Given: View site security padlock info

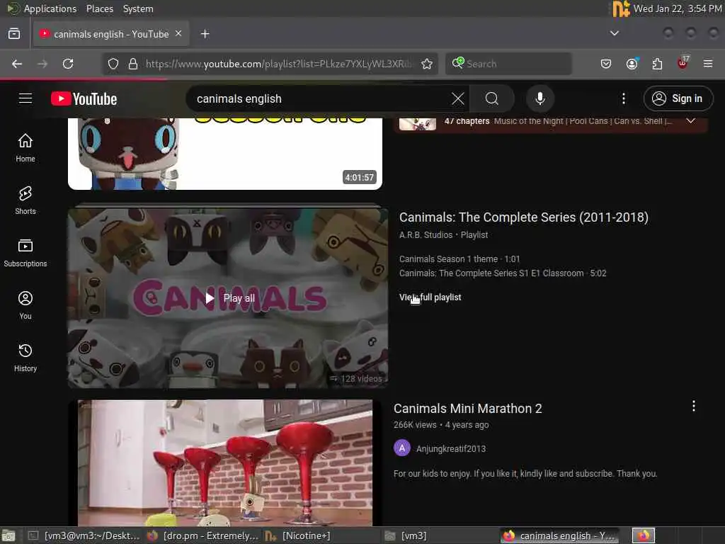Looking at the screenshot, I should 133,64.
